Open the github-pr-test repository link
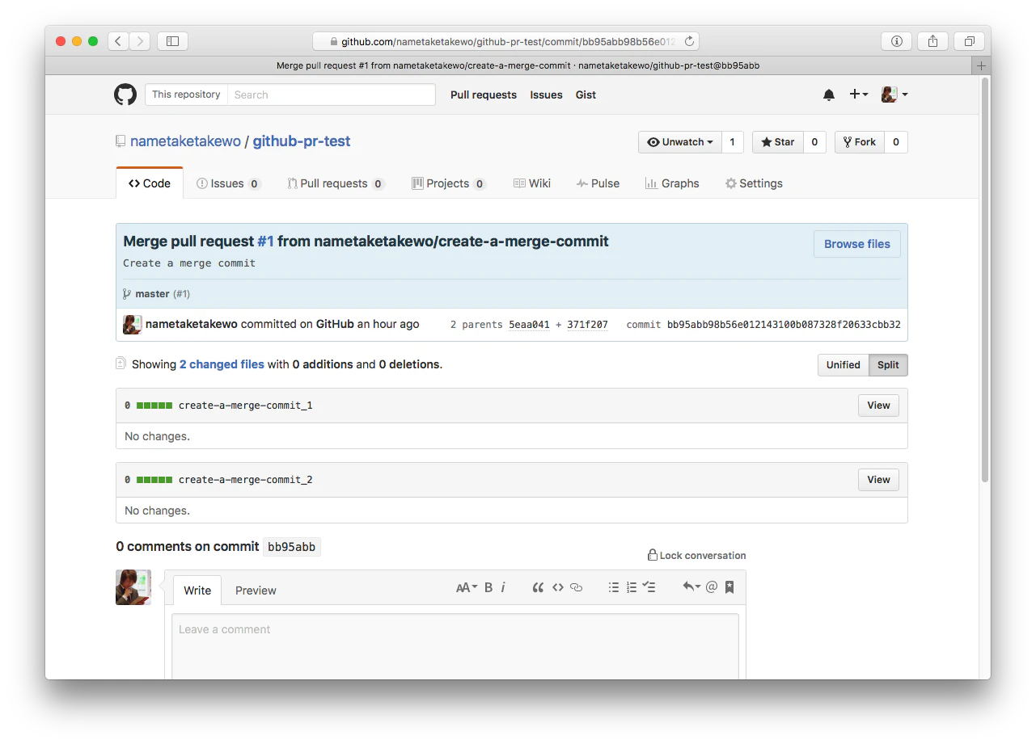This screenshot has width=1036, height=744. [302, 141]
